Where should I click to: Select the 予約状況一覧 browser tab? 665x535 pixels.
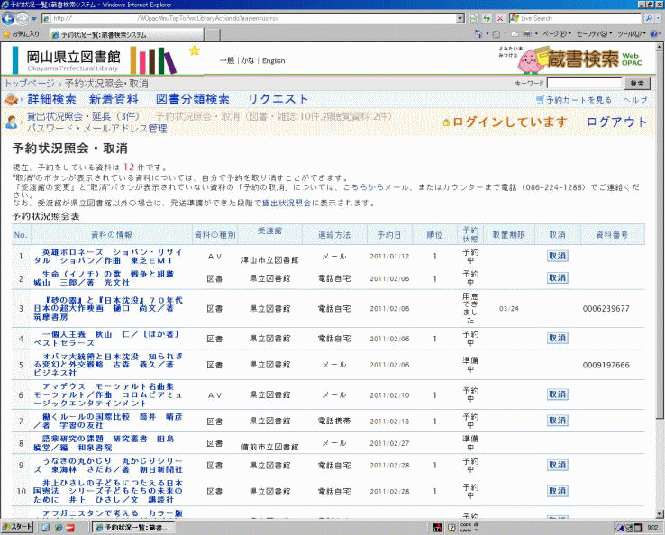pyautogui.click(x=126, y=35)
